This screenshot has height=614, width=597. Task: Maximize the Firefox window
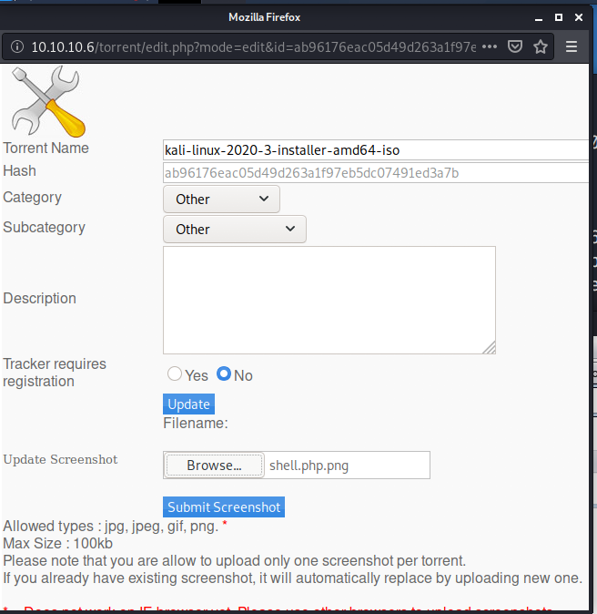pos(559,17)
